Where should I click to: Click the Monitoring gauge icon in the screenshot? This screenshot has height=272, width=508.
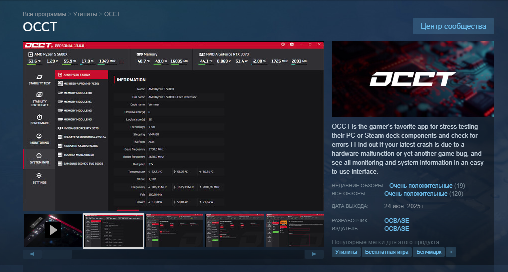(x=39, y=136)
